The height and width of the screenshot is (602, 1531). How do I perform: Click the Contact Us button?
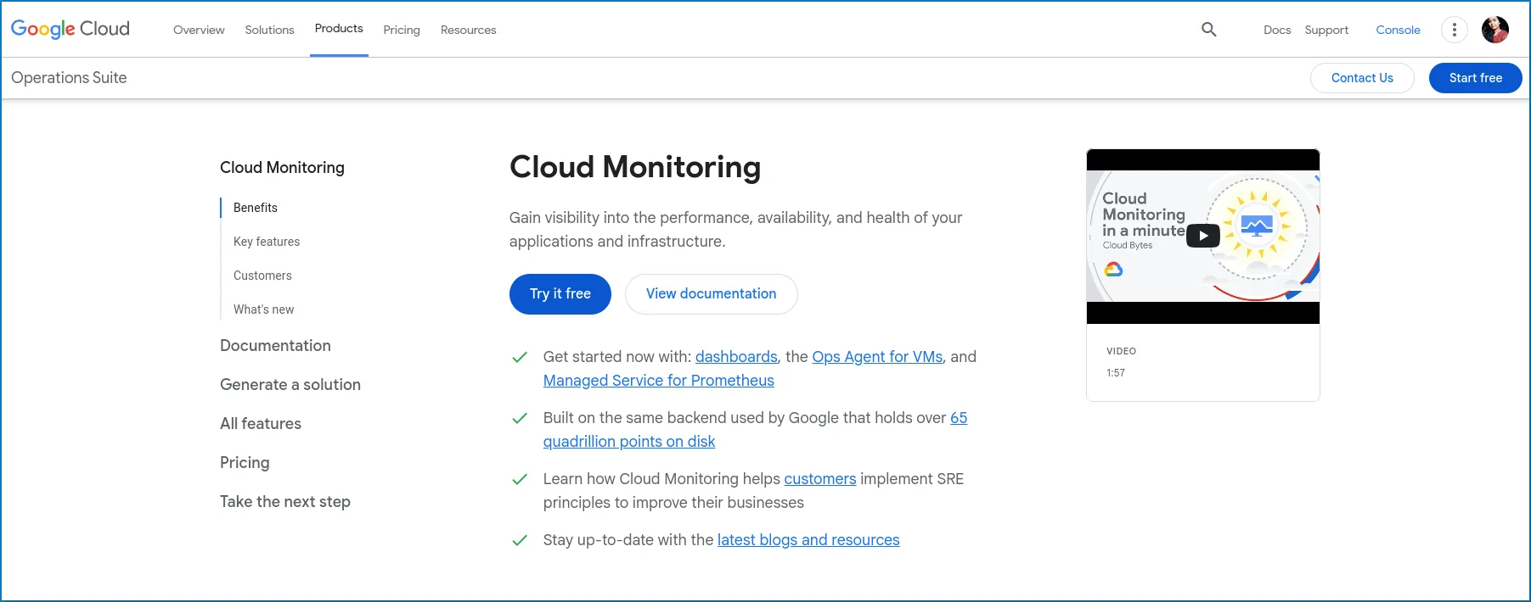[x=1362, y=78]
